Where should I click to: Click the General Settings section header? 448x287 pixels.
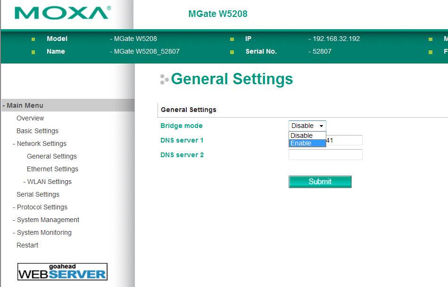(189, 110)
